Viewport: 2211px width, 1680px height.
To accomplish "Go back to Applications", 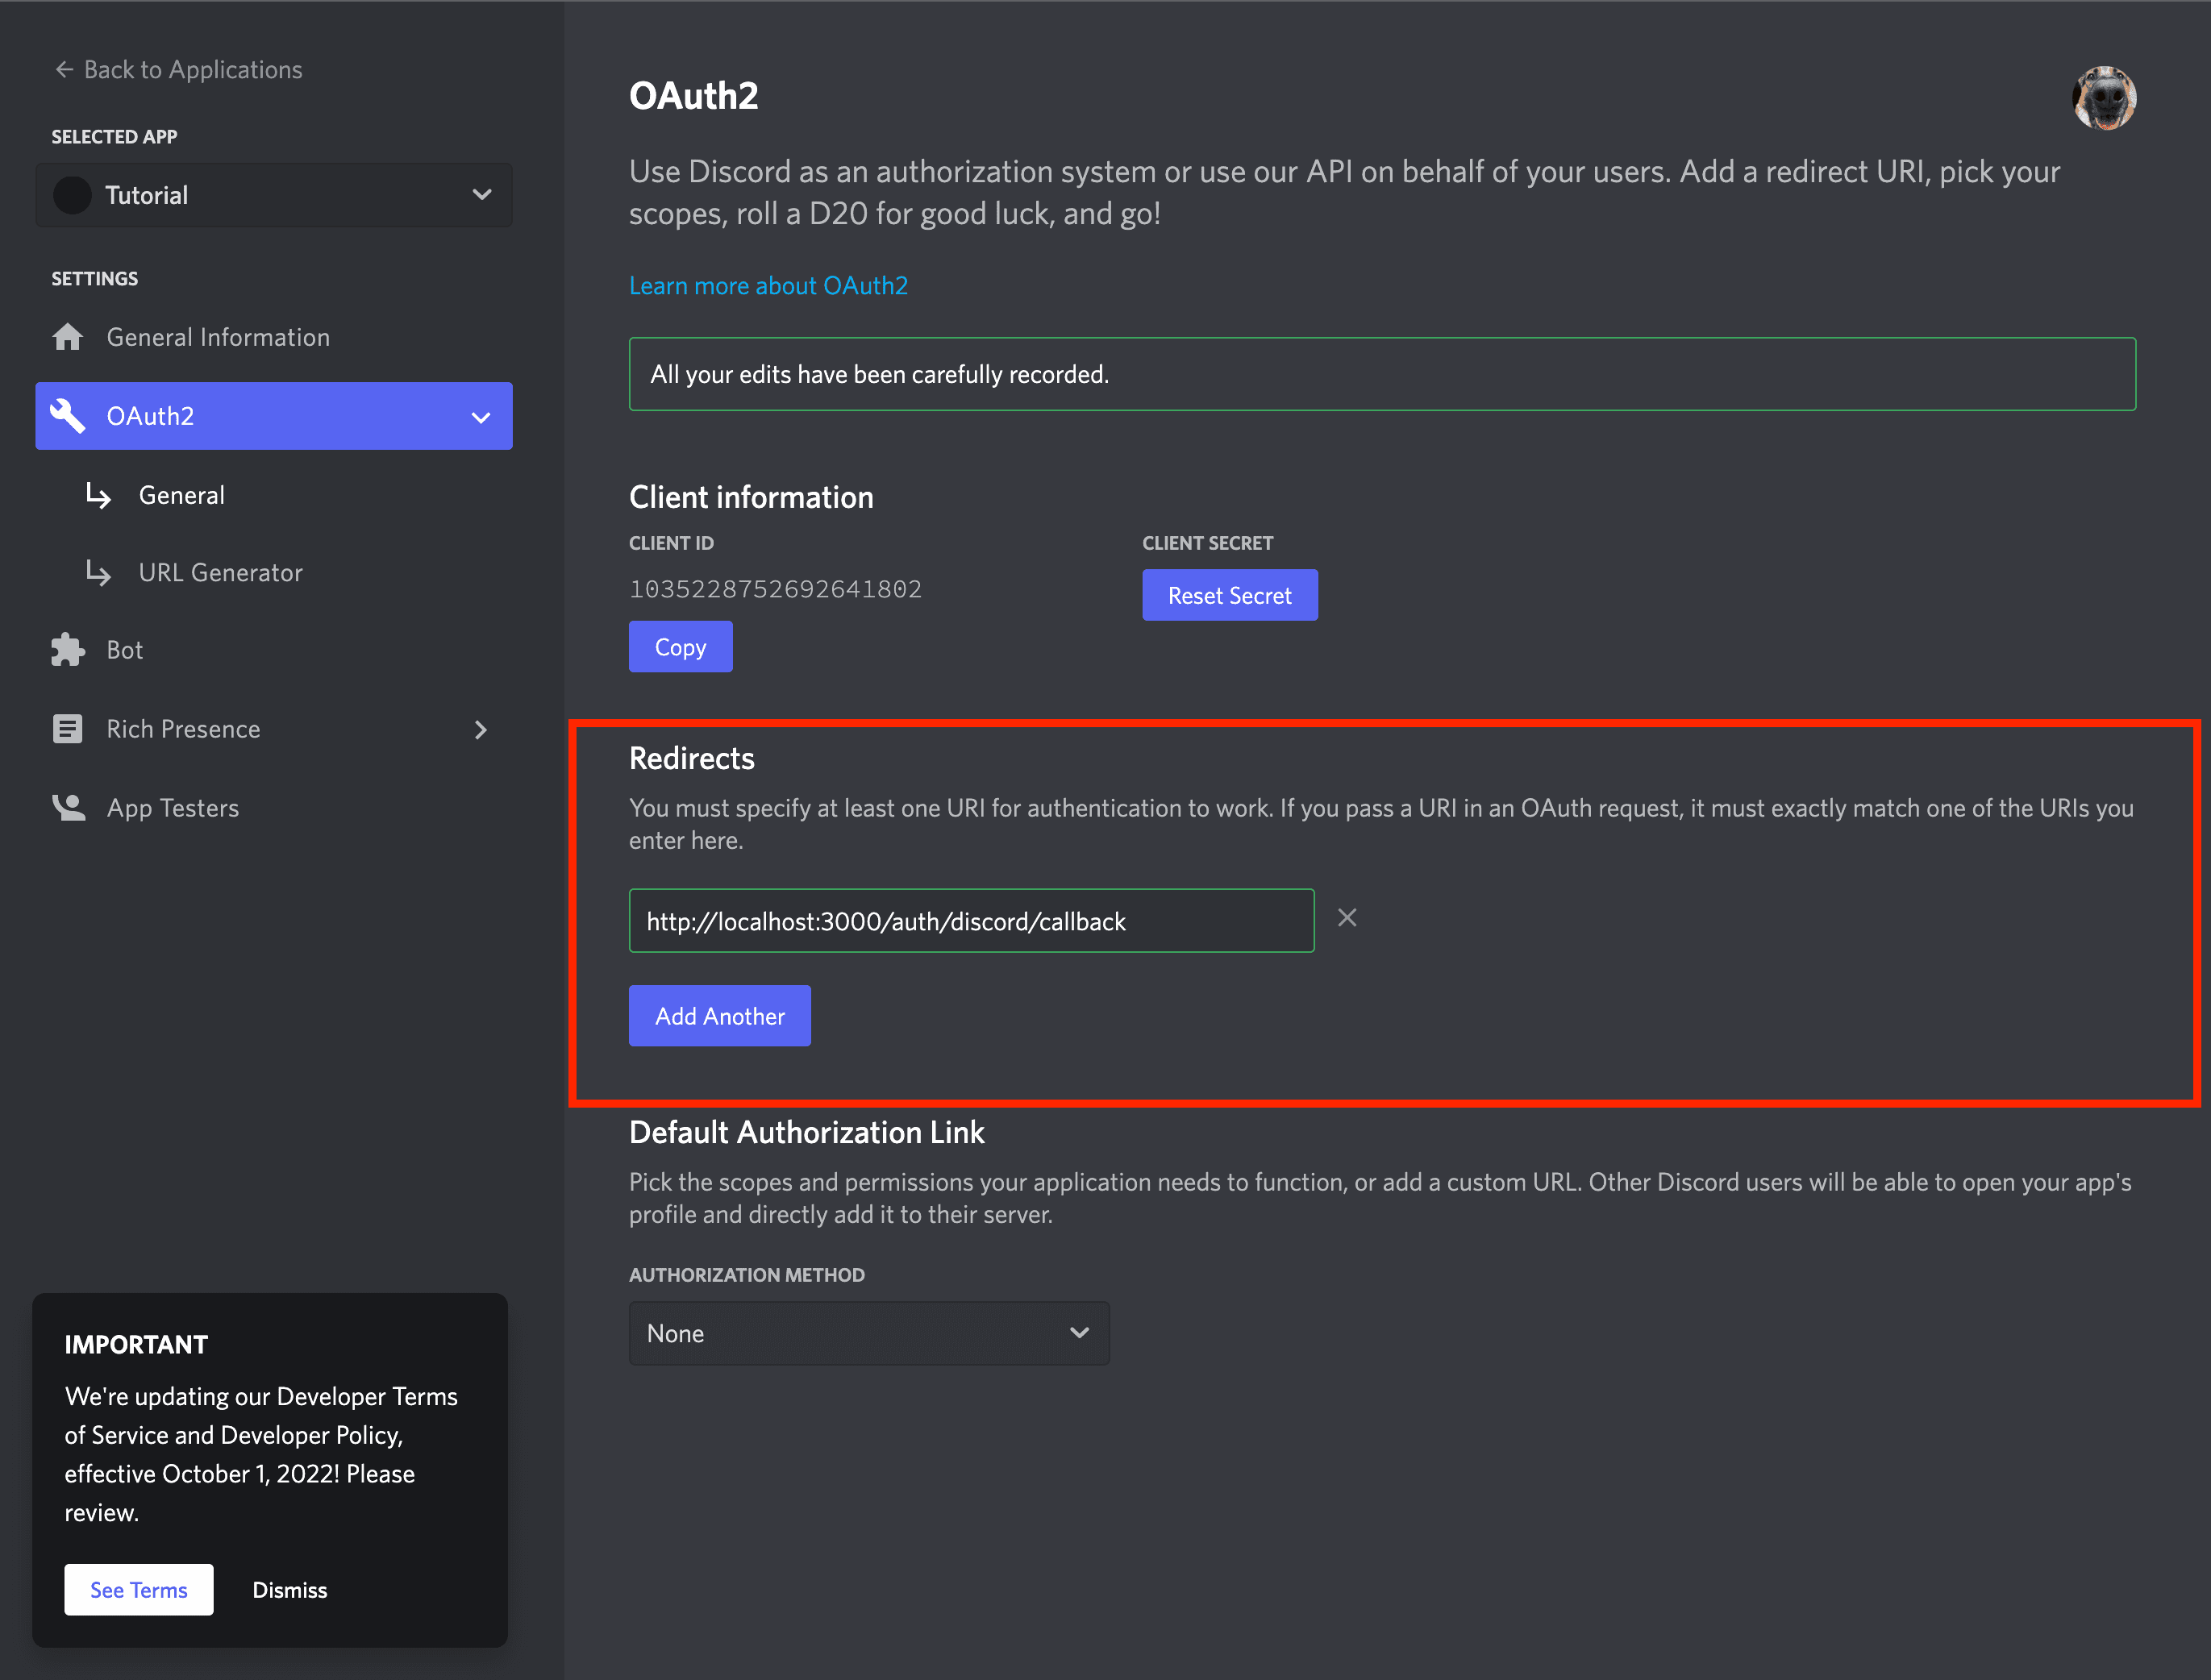I will click(178, 69).
